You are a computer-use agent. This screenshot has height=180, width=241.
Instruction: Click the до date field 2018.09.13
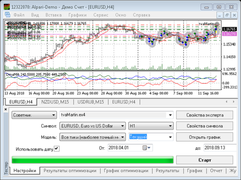220,148
